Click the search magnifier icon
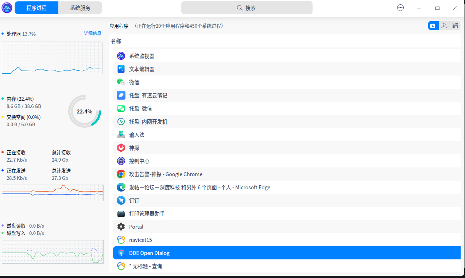Viewport: 465px width, 278px height. click(240, 8)
